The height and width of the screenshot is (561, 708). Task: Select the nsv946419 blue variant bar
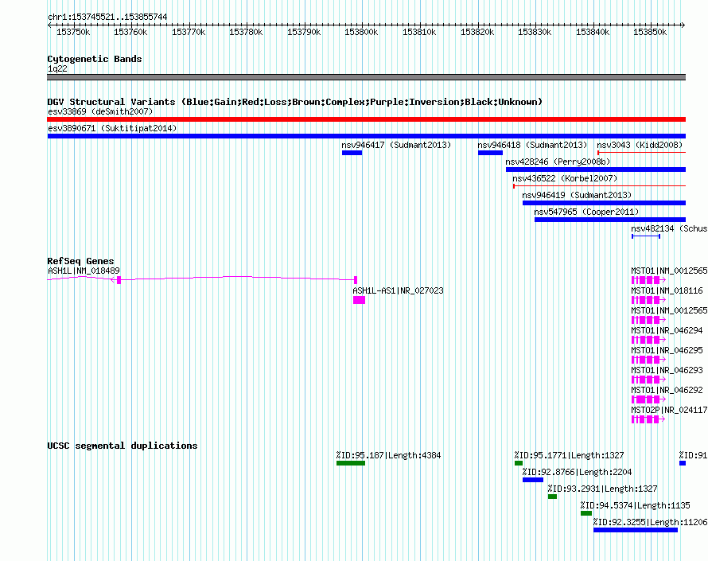(604, 203)
